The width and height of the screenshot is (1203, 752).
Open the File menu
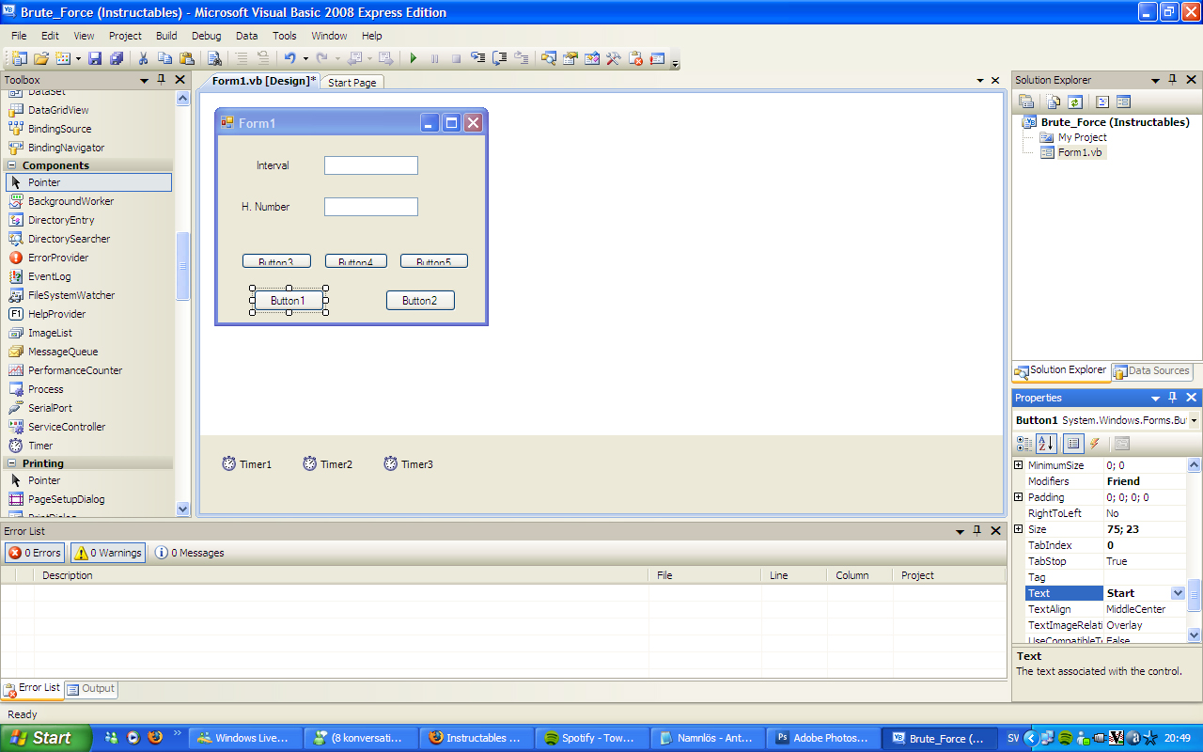tap(19, 36)
